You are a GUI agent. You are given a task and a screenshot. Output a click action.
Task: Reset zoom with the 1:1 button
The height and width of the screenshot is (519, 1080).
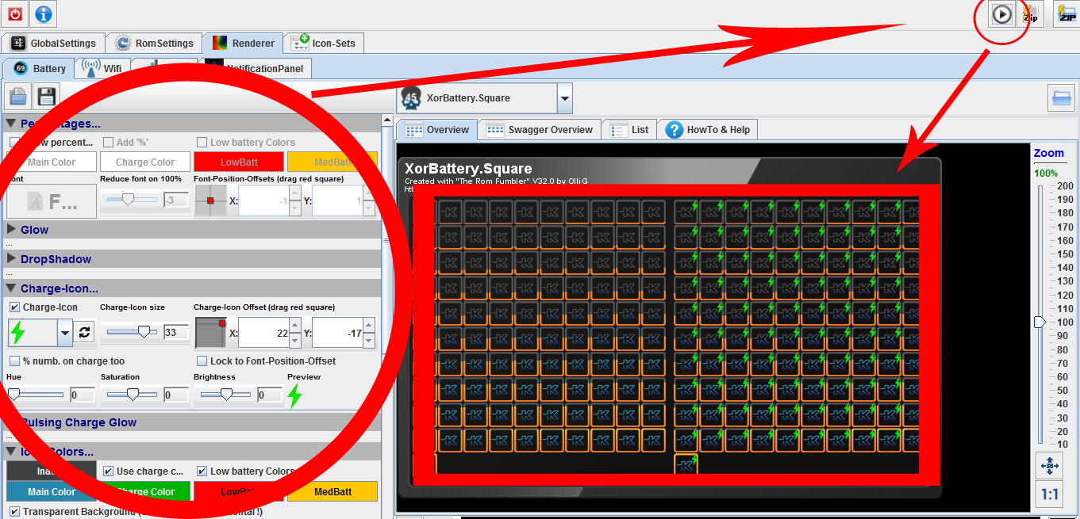(1049, 495)
